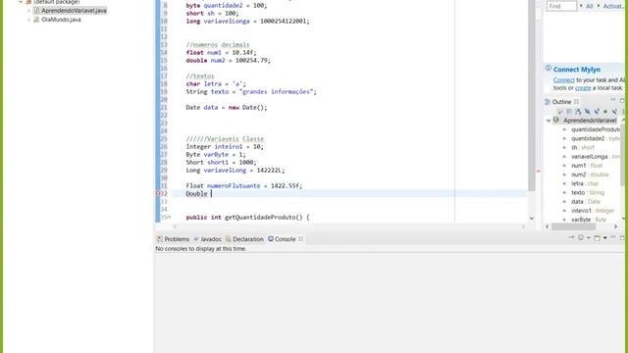The image size is (628, 353).
Task: Expand OlaMundo.java in Package Explorer
Action: tap(28, 20)
